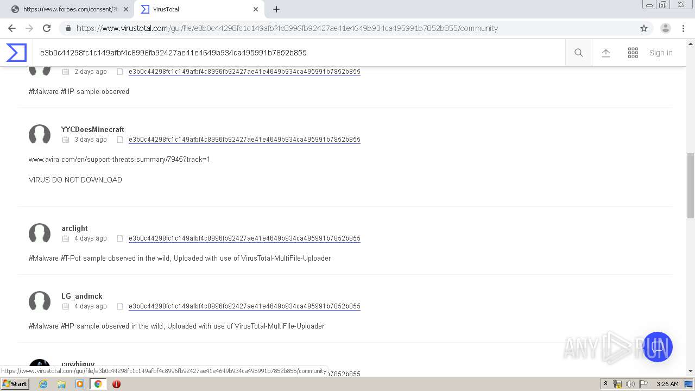Click the red Opera taskbar icon

116,384
